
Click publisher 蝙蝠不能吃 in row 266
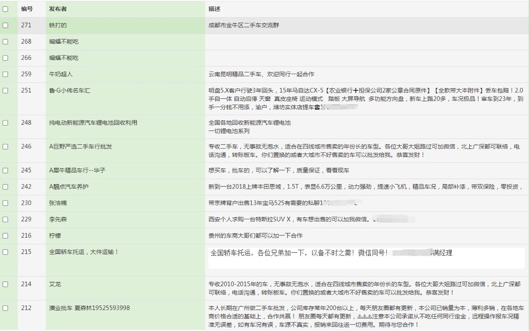[x=64, y=58]
